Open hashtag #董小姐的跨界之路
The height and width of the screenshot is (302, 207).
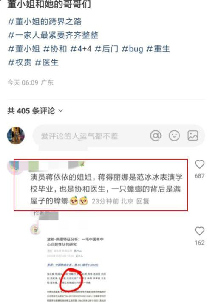click(x=45, y=21)
